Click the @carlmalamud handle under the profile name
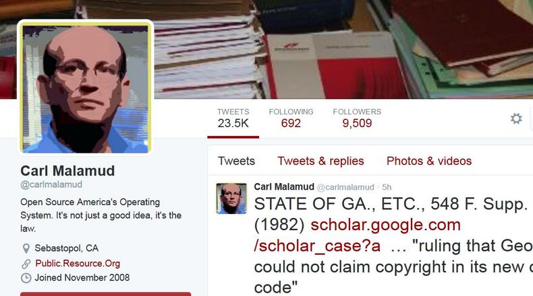Image resolution: width=533 pixels, height=296 pixels. (51, 184)
